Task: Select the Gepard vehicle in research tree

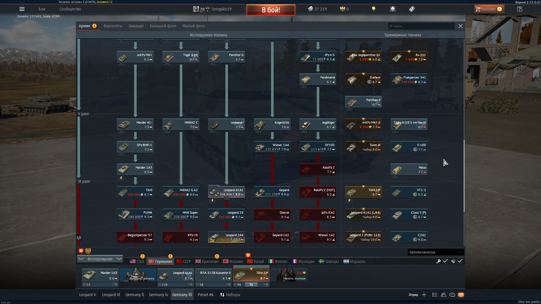Action: point(272,192)
